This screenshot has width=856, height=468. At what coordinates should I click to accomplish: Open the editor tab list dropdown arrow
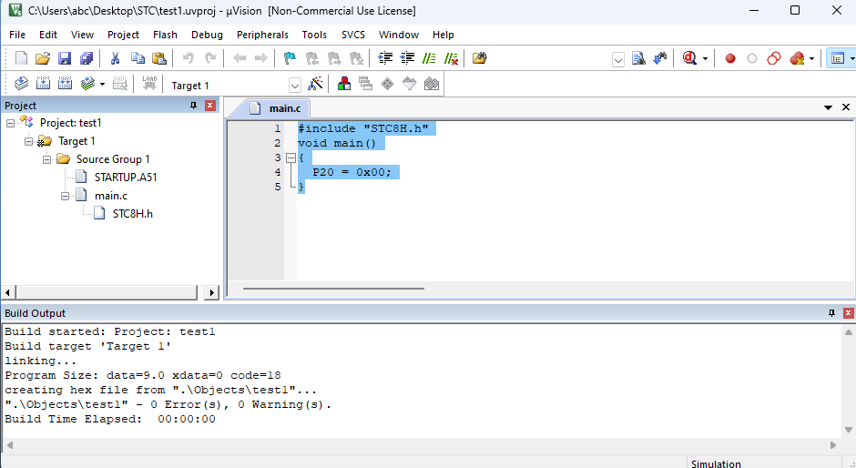click(828, 107)
